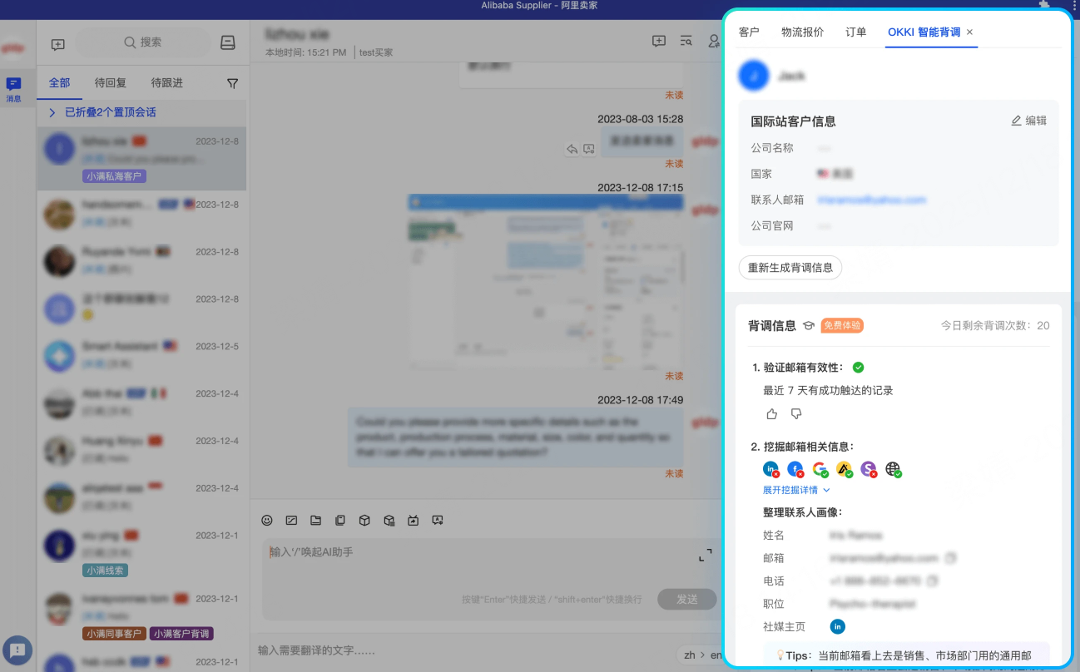Copy the contact phone number
The height and width of the screenshot is (672, 1080).
[x=933, y=581]
